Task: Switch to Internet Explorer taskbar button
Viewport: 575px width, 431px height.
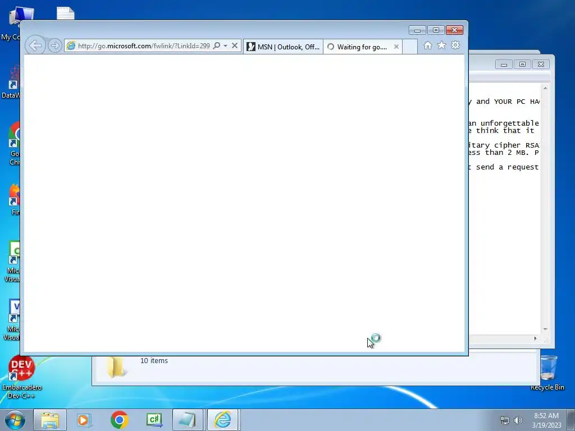Action: [223, 420]
